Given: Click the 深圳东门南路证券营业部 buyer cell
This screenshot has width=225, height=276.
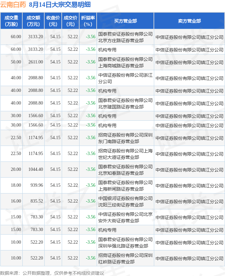Looking at the screenshot, I should pyautogui.click(x=125, y=138).
